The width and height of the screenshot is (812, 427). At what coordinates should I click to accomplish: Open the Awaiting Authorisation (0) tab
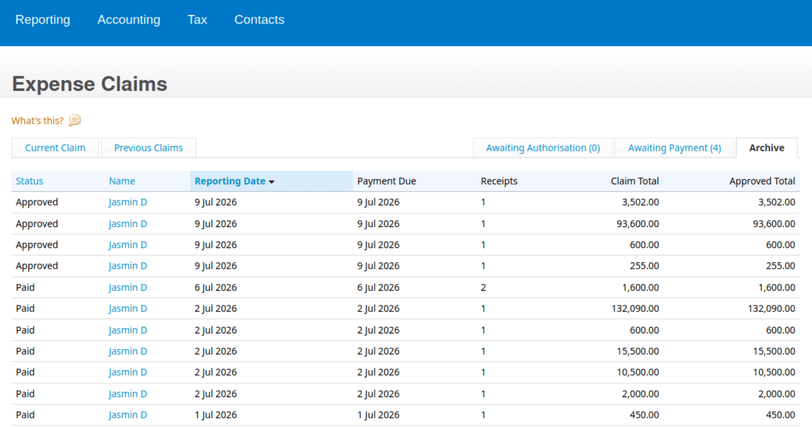[543, 148]
